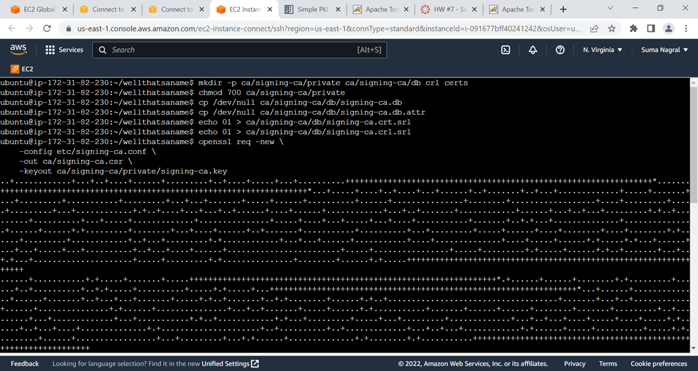
Task: Open the N. Virginia region dropdown
Action: tap(602, 49)
